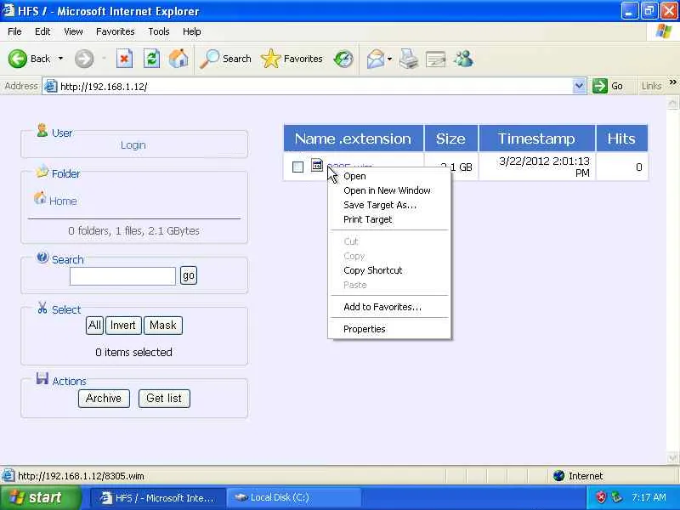Viewport: 680px width, 510px height.
Task: Open the File menu
Action: (x=14, y=31)
